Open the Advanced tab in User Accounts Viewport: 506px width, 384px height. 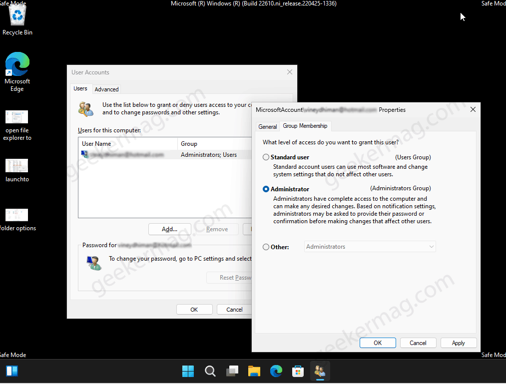pos(106,89)
